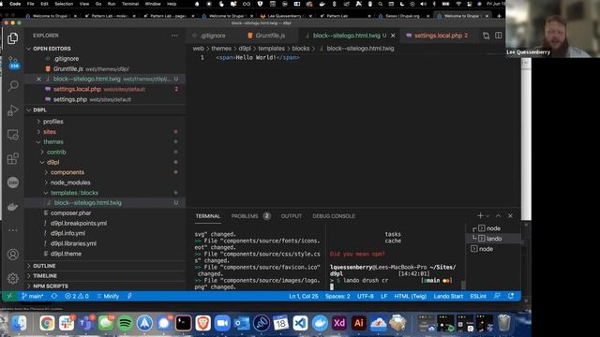Screen dimensions: 600x337
Task: Close the block--sitelogo.html.twig editor tab
Action: [393, 36]
